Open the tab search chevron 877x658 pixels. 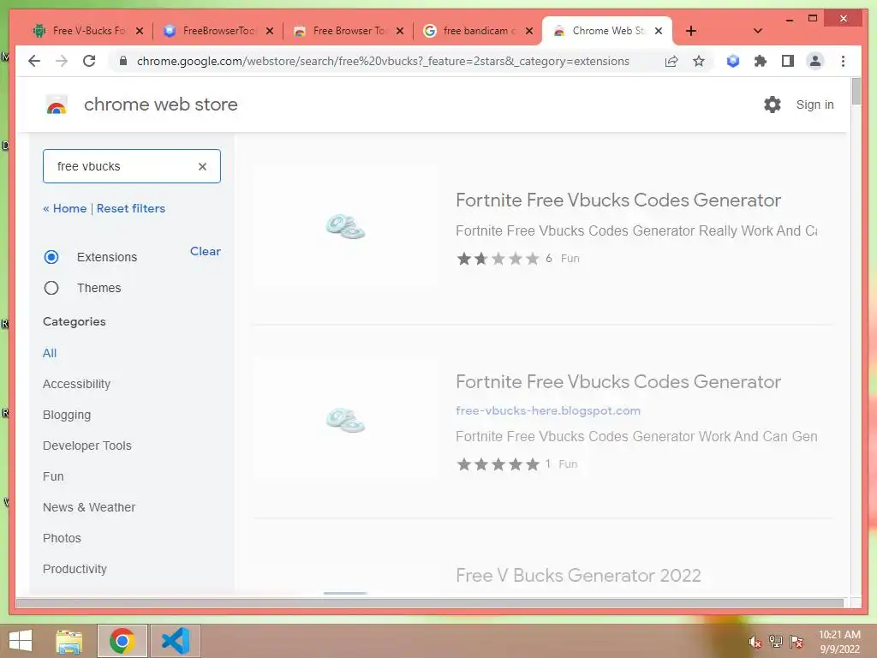tap(758, 31)
